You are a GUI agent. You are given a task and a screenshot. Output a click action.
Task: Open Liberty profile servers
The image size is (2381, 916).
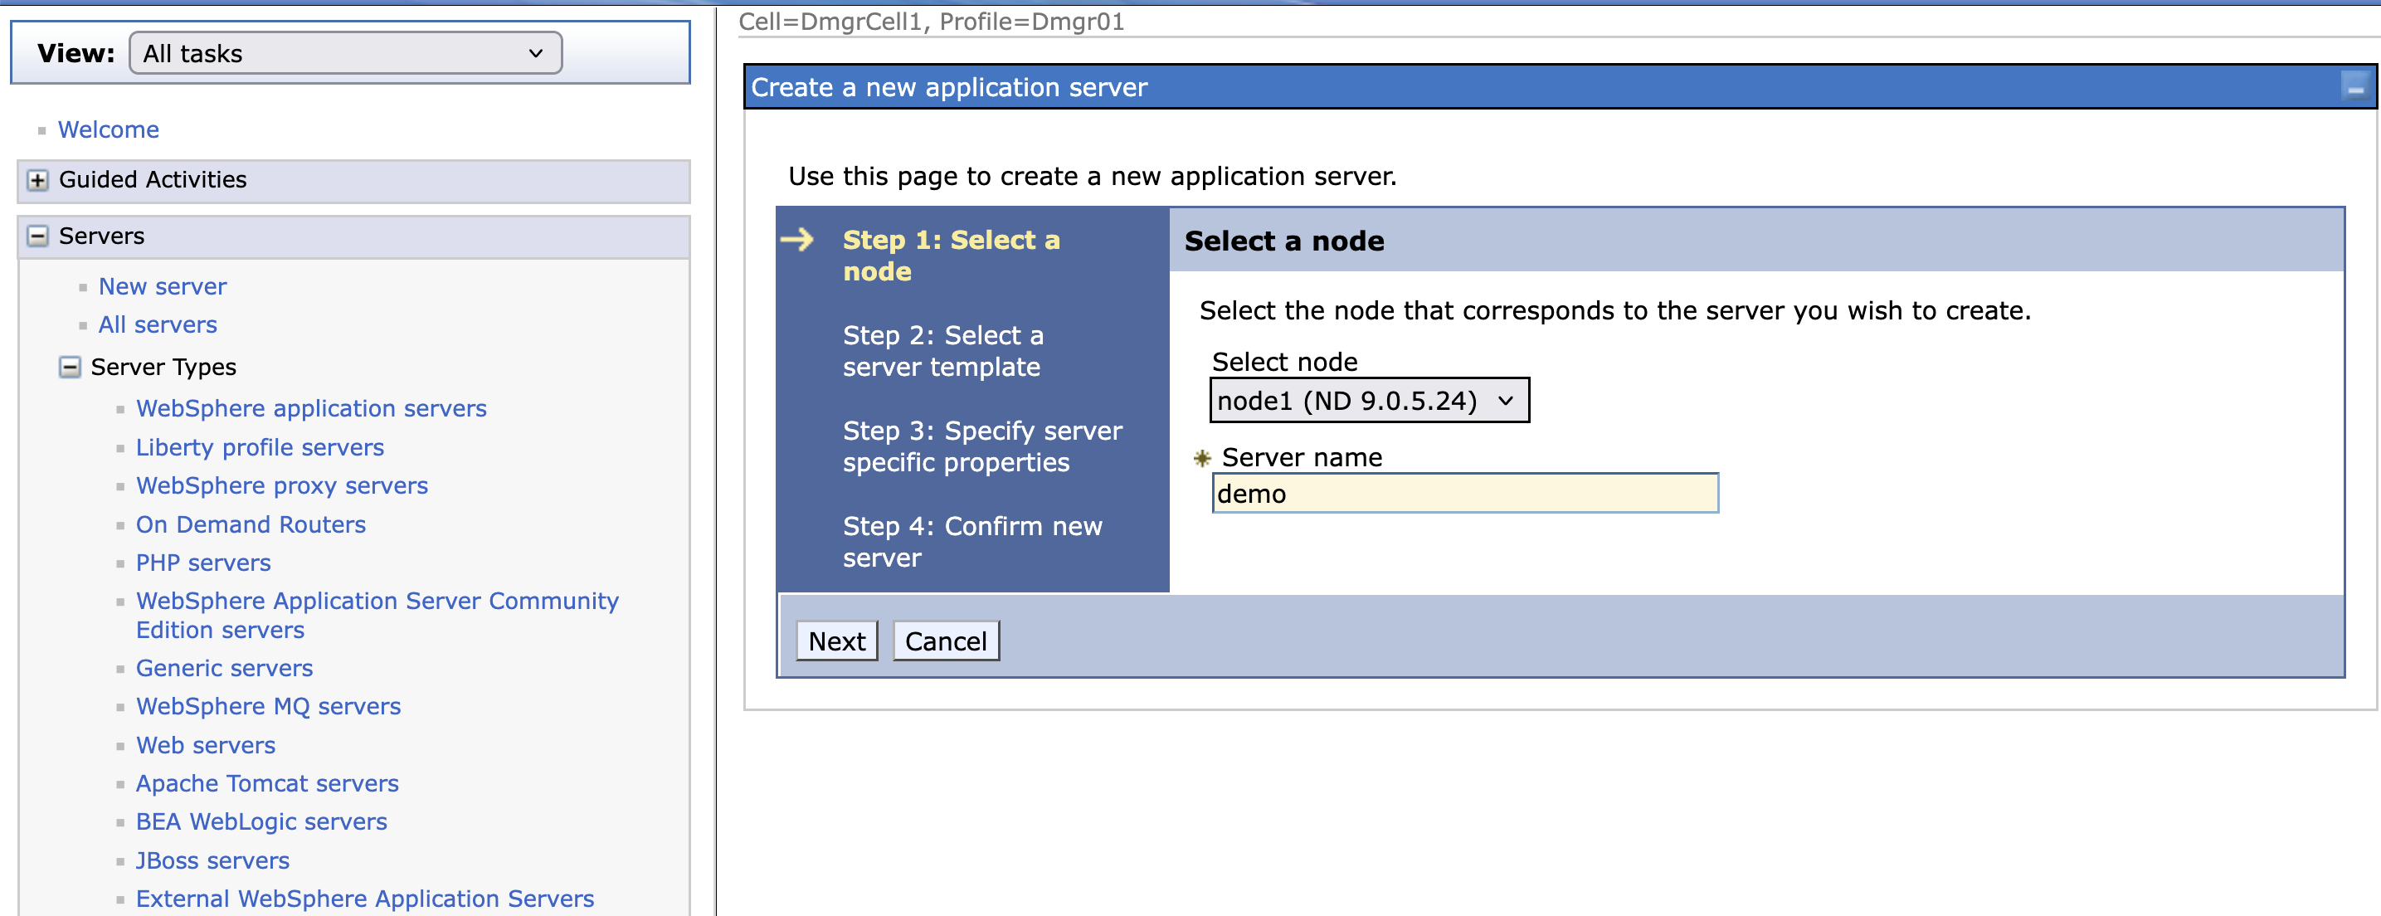click(x=260, y=448)
